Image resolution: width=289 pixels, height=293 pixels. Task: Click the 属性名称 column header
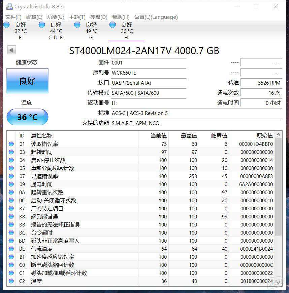click(x=84, y=136)
